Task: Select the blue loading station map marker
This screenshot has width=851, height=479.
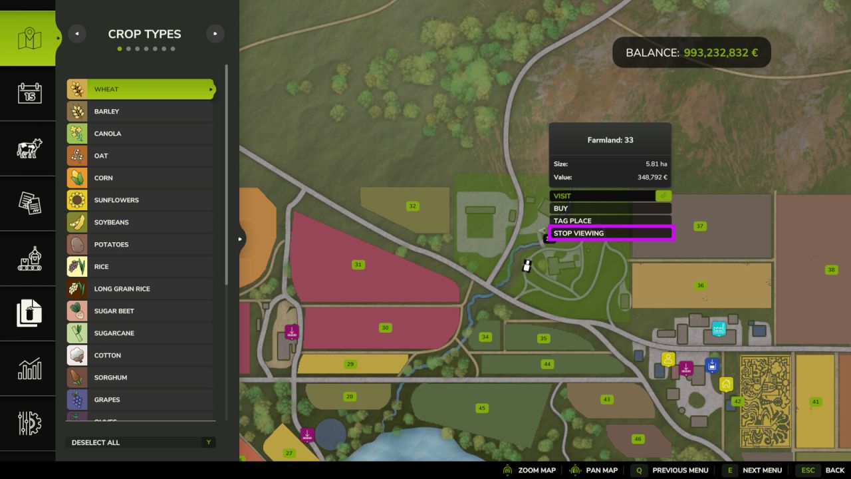Action: point(712,365)
